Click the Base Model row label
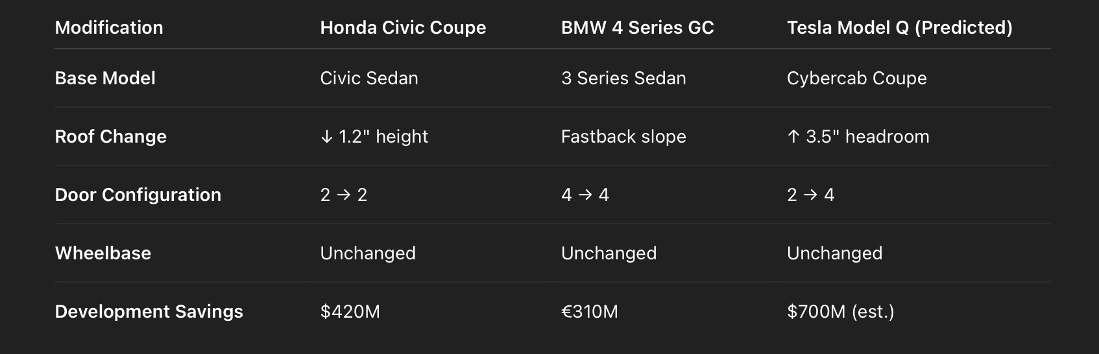This screenshot has height=354, width=1099. pyautogui.click(x=105, y=78)
